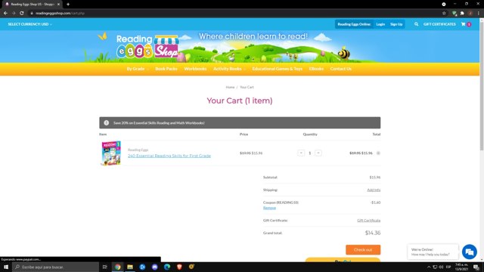This screenshot has height=272, width=484.
Task: Expand Select Currency USD dropdown
Action: click(x=29, y=24)
